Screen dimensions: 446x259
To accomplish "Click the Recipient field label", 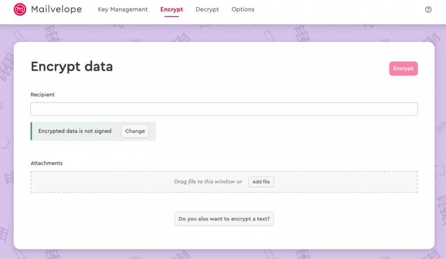I will click(43, 95).
